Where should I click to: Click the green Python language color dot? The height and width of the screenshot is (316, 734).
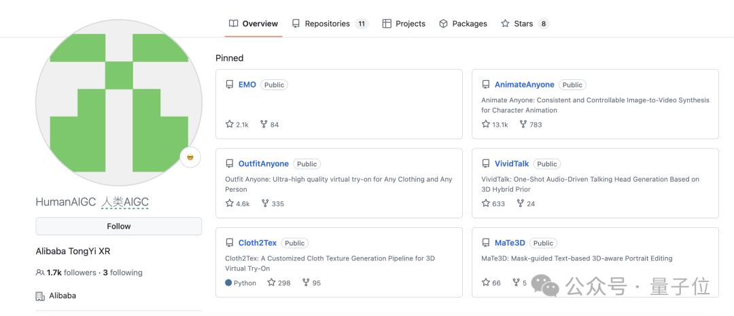[x=228, y=283]
